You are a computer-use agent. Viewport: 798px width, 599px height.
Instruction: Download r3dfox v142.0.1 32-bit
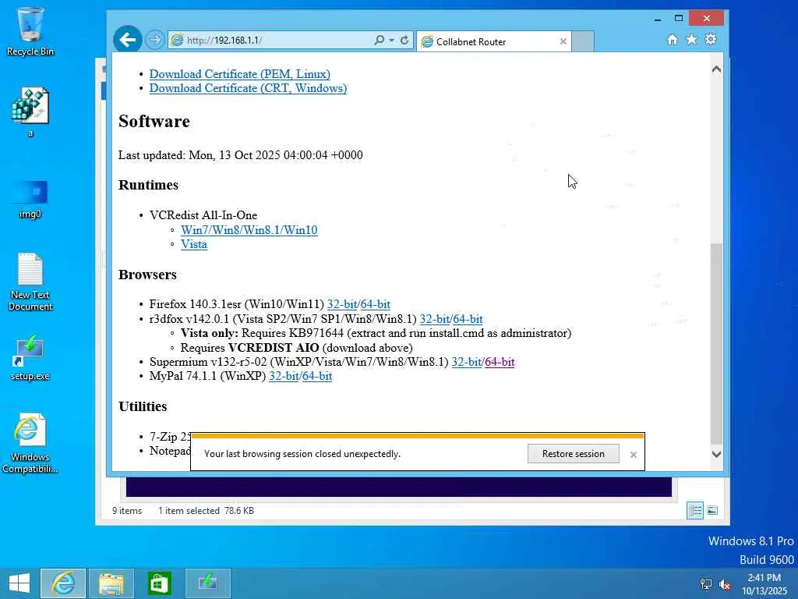pos(435,319)
